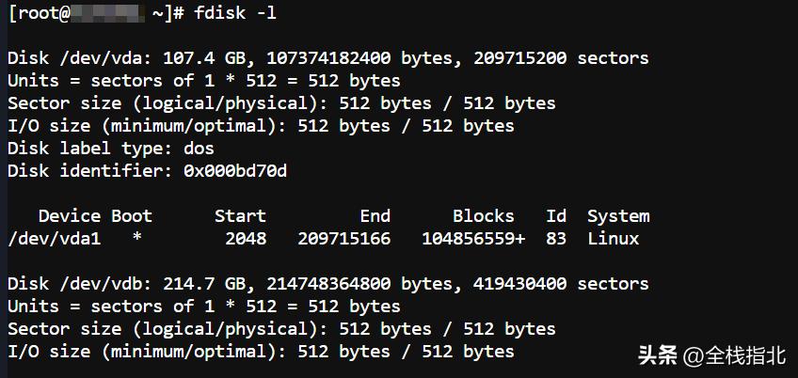Click the Blocks value '104856559+'
The image size is (798, 378).
(473, 239)
